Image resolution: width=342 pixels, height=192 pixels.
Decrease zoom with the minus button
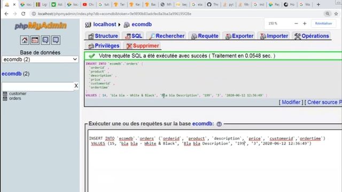point(296,23)
